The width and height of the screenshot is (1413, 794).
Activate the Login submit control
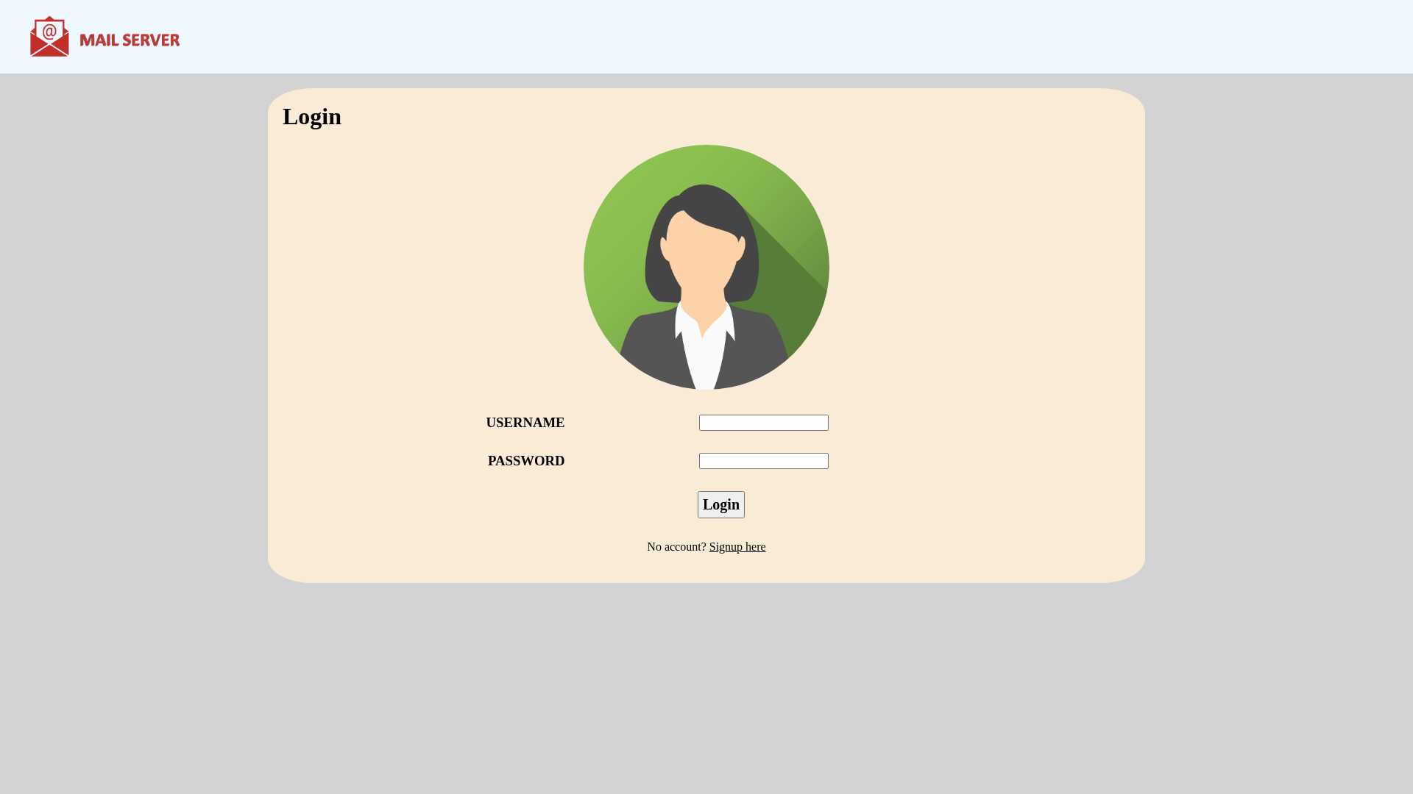point(720,504)
